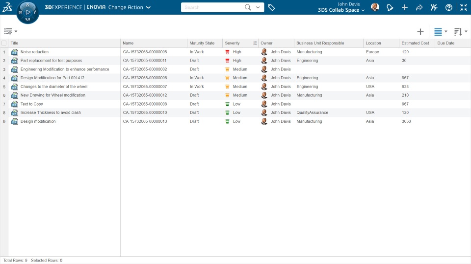
Task: Expand the Change Action app dropdown
Action: 148,7
